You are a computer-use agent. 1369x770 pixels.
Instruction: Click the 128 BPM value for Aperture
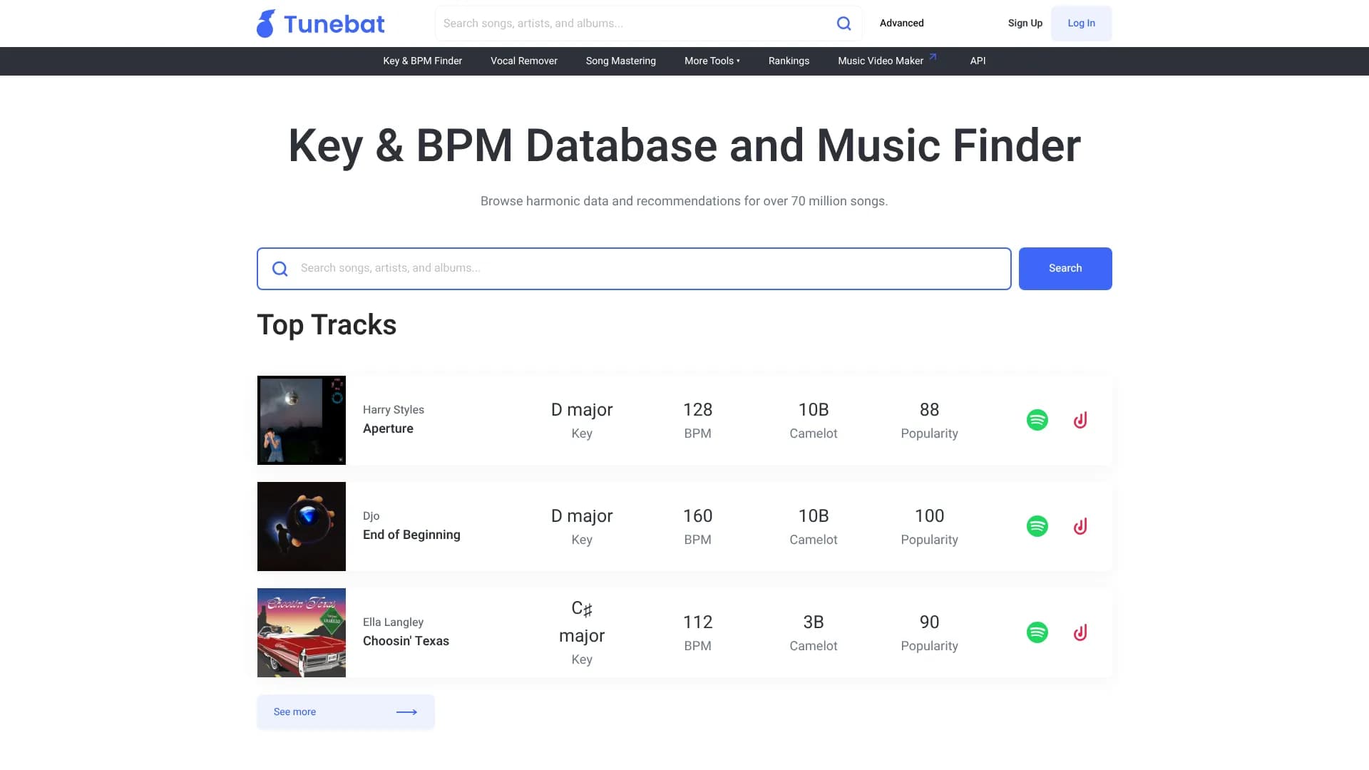697,410
